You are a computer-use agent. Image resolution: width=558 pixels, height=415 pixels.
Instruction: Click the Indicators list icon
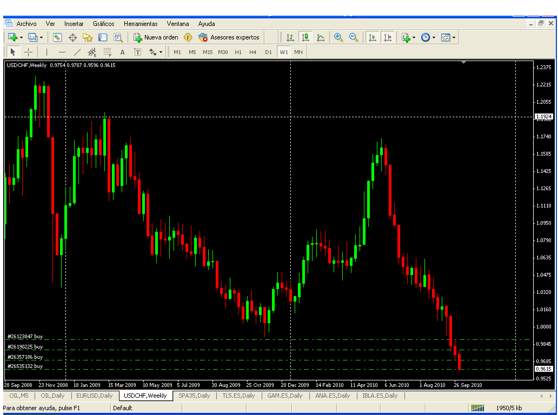(x=406, y=37)
